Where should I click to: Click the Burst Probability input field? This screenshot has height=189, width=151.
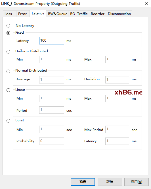pos(52,141)
